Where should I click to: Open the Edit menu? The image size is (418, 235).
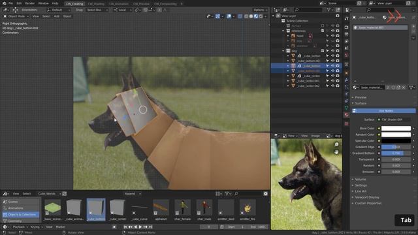[x=19, y=3]
